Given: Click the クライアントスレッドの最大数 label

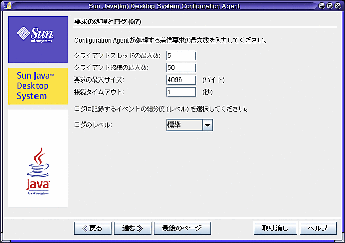Looking at the screenshot, I should point(117,56).
